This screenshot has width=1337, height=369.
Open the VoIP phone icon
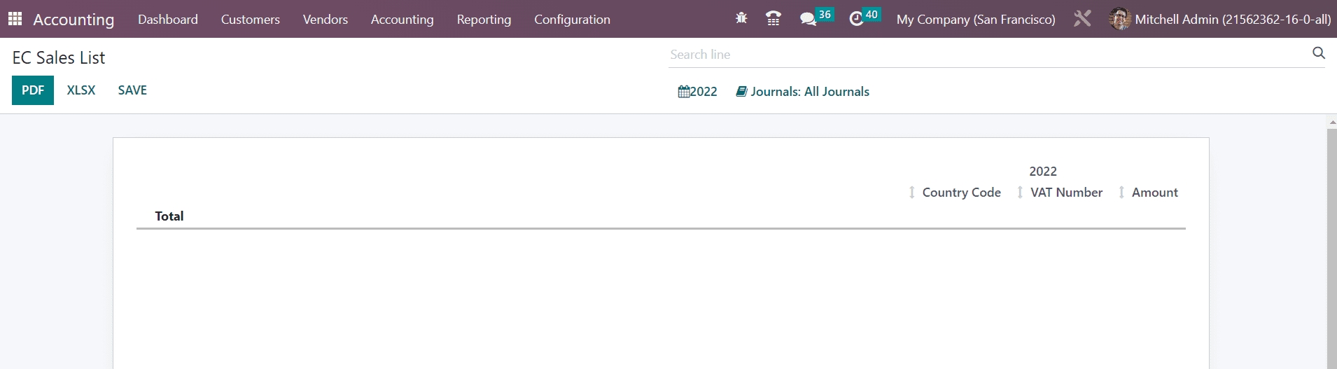coord(773,19)
